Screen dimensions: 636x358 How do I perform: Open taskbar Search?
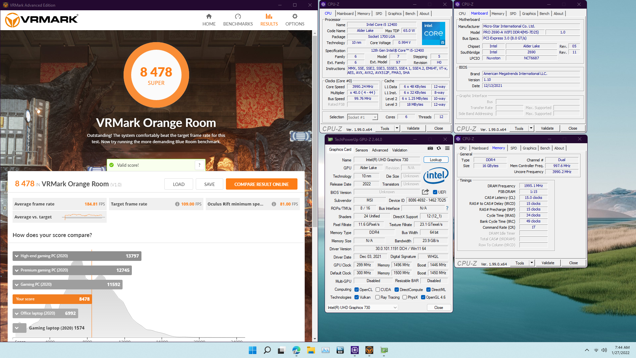coord(267,350)
